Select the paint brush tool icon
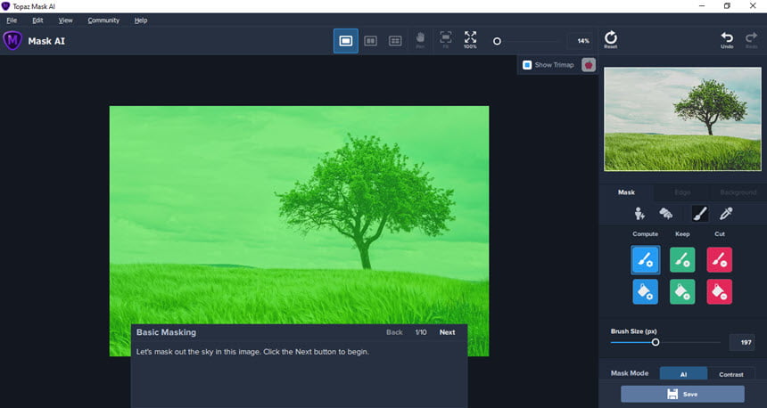Image resolution: width=767 pixels, height=408 pixels. tap(700, 214)
